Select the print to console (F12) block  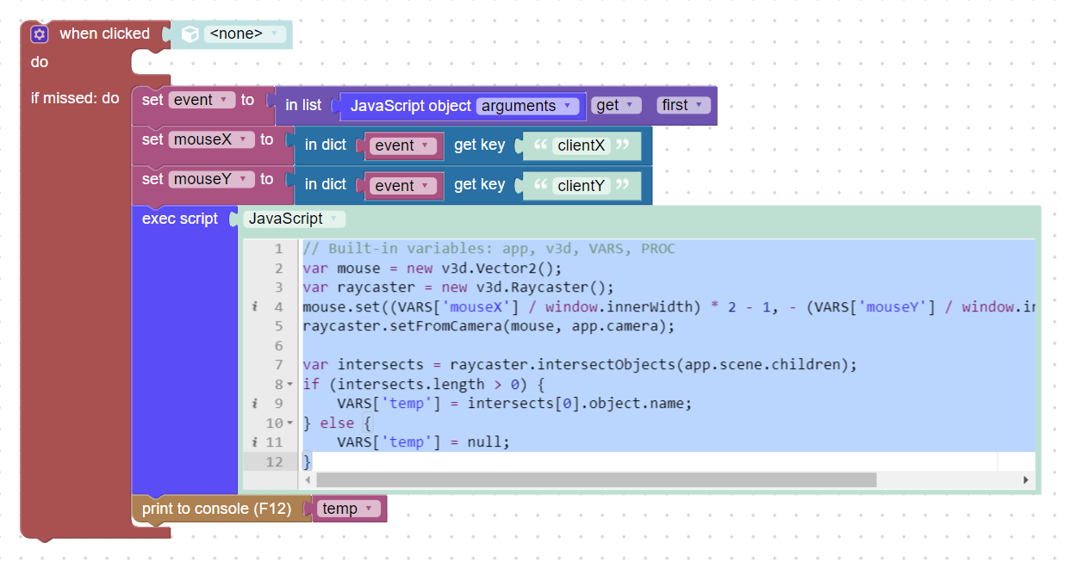(216, 509)
